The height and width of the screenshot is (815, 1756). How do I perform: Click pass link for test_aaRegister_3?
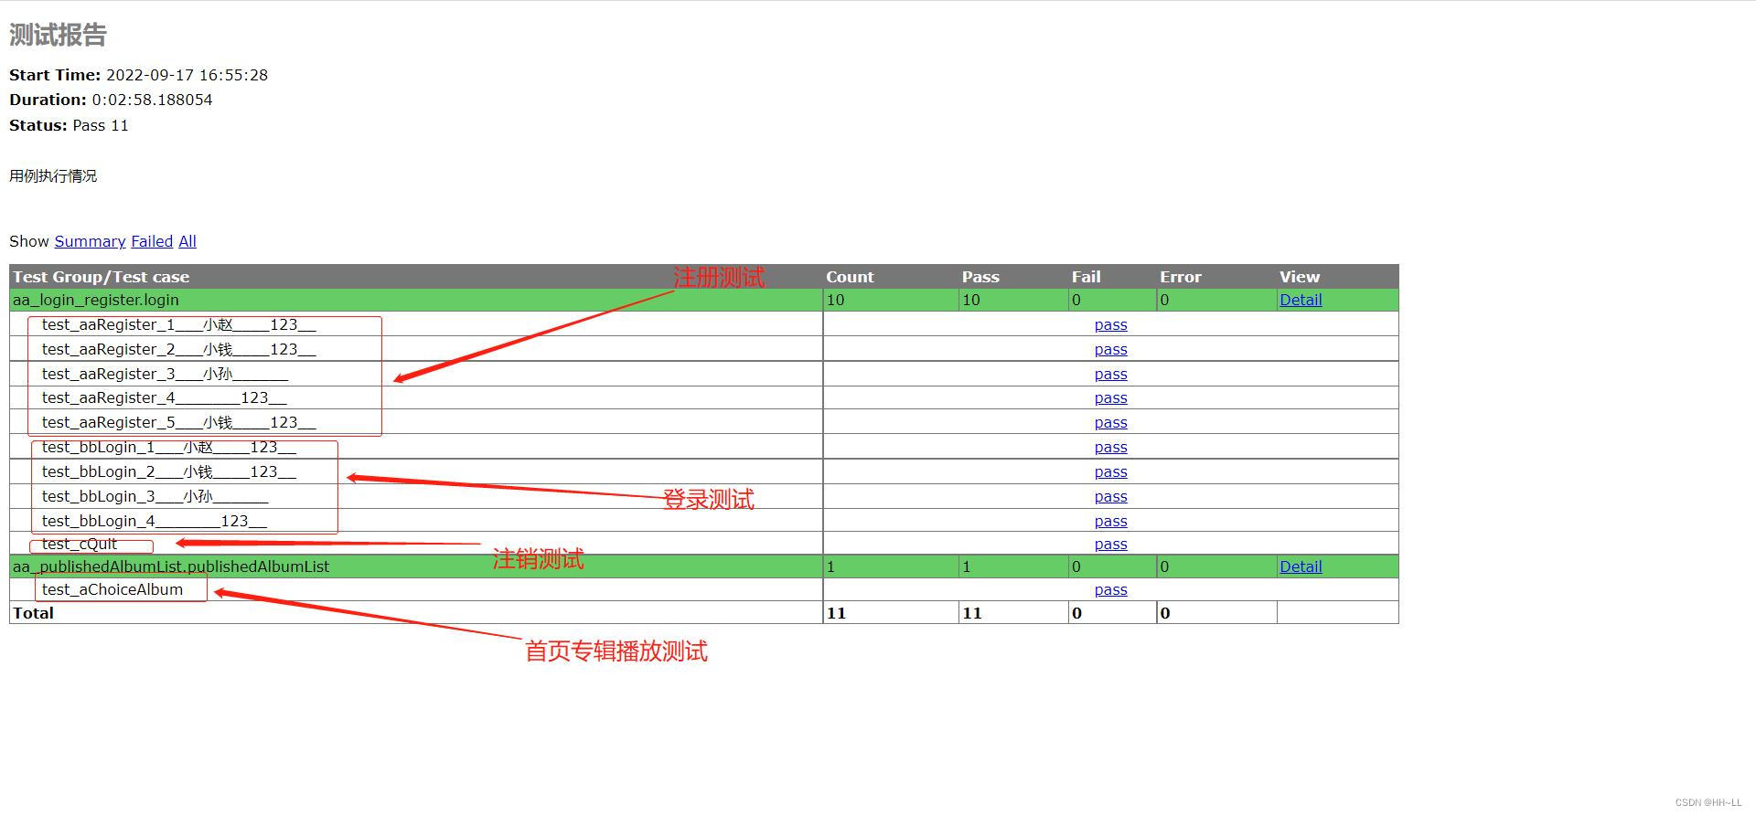[x=1110, y=374]
